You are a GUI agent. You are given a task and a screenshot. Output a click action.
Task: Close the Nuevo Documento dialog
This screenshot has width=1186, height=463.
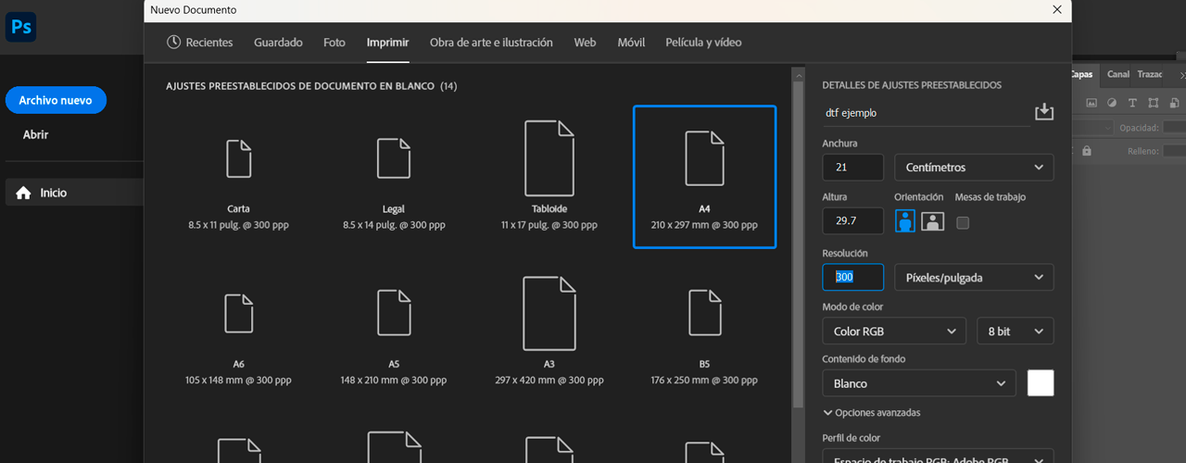coord(1057,9)
